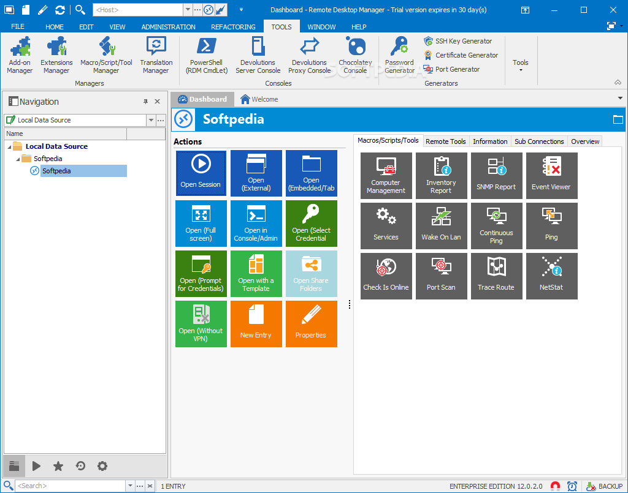Run the NetStat tool
The height and width of the screenshot is (493, 628).
coord(551,276)
